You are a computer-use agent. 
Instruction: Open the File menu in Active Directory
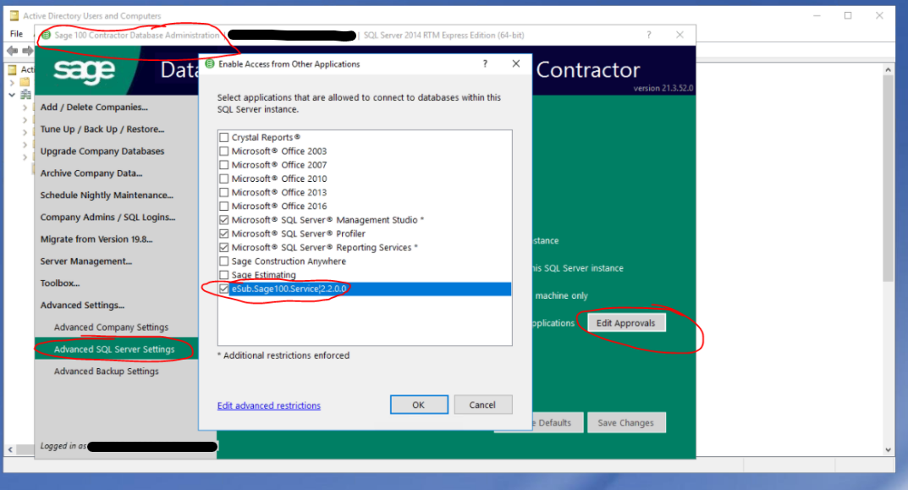[16, 34]
